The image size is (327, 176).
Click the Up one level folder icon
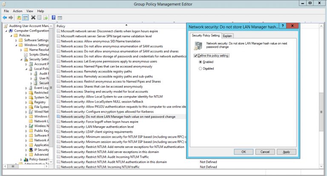19,17
